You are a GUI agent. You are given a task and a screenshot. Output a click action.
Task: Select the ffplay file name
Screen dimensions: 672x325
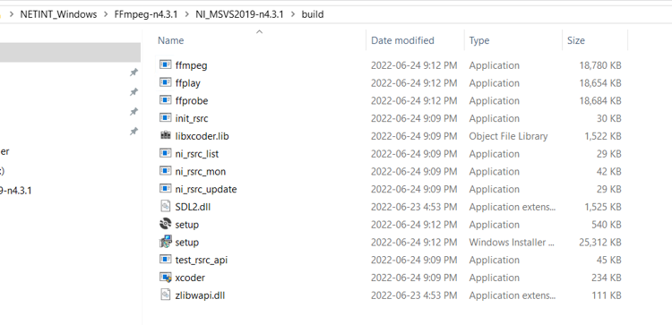coord(188,82)
